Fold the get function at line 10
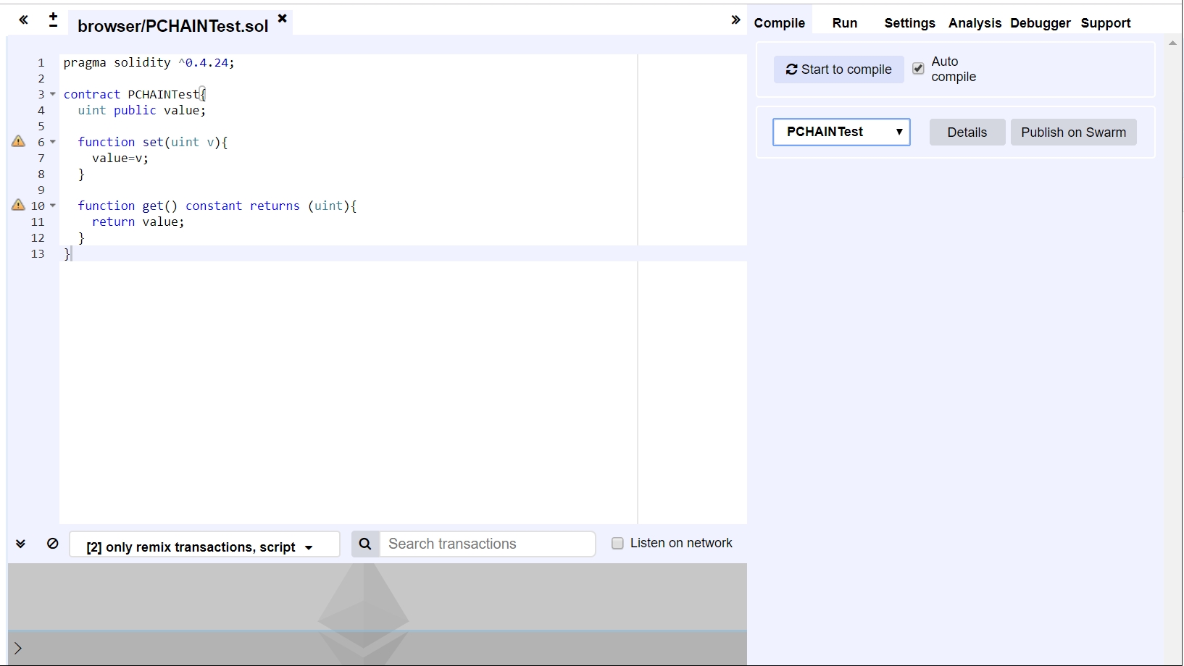 pos(53,206)
